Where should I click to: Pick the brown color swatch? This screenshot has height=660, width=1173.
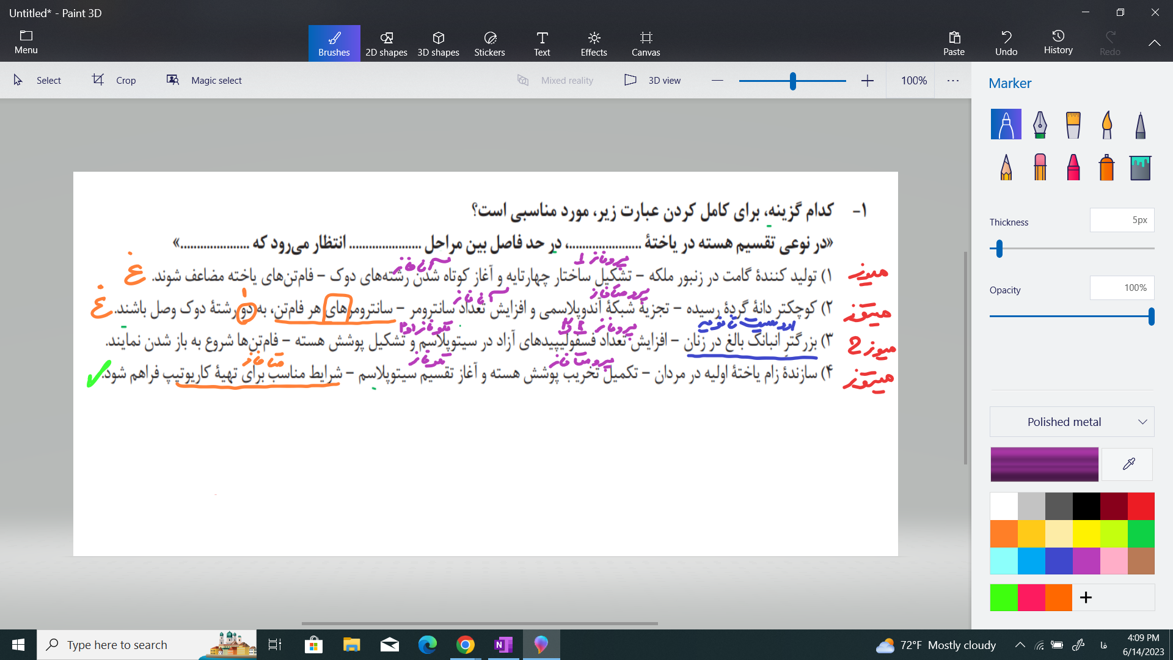[1141, 561]
